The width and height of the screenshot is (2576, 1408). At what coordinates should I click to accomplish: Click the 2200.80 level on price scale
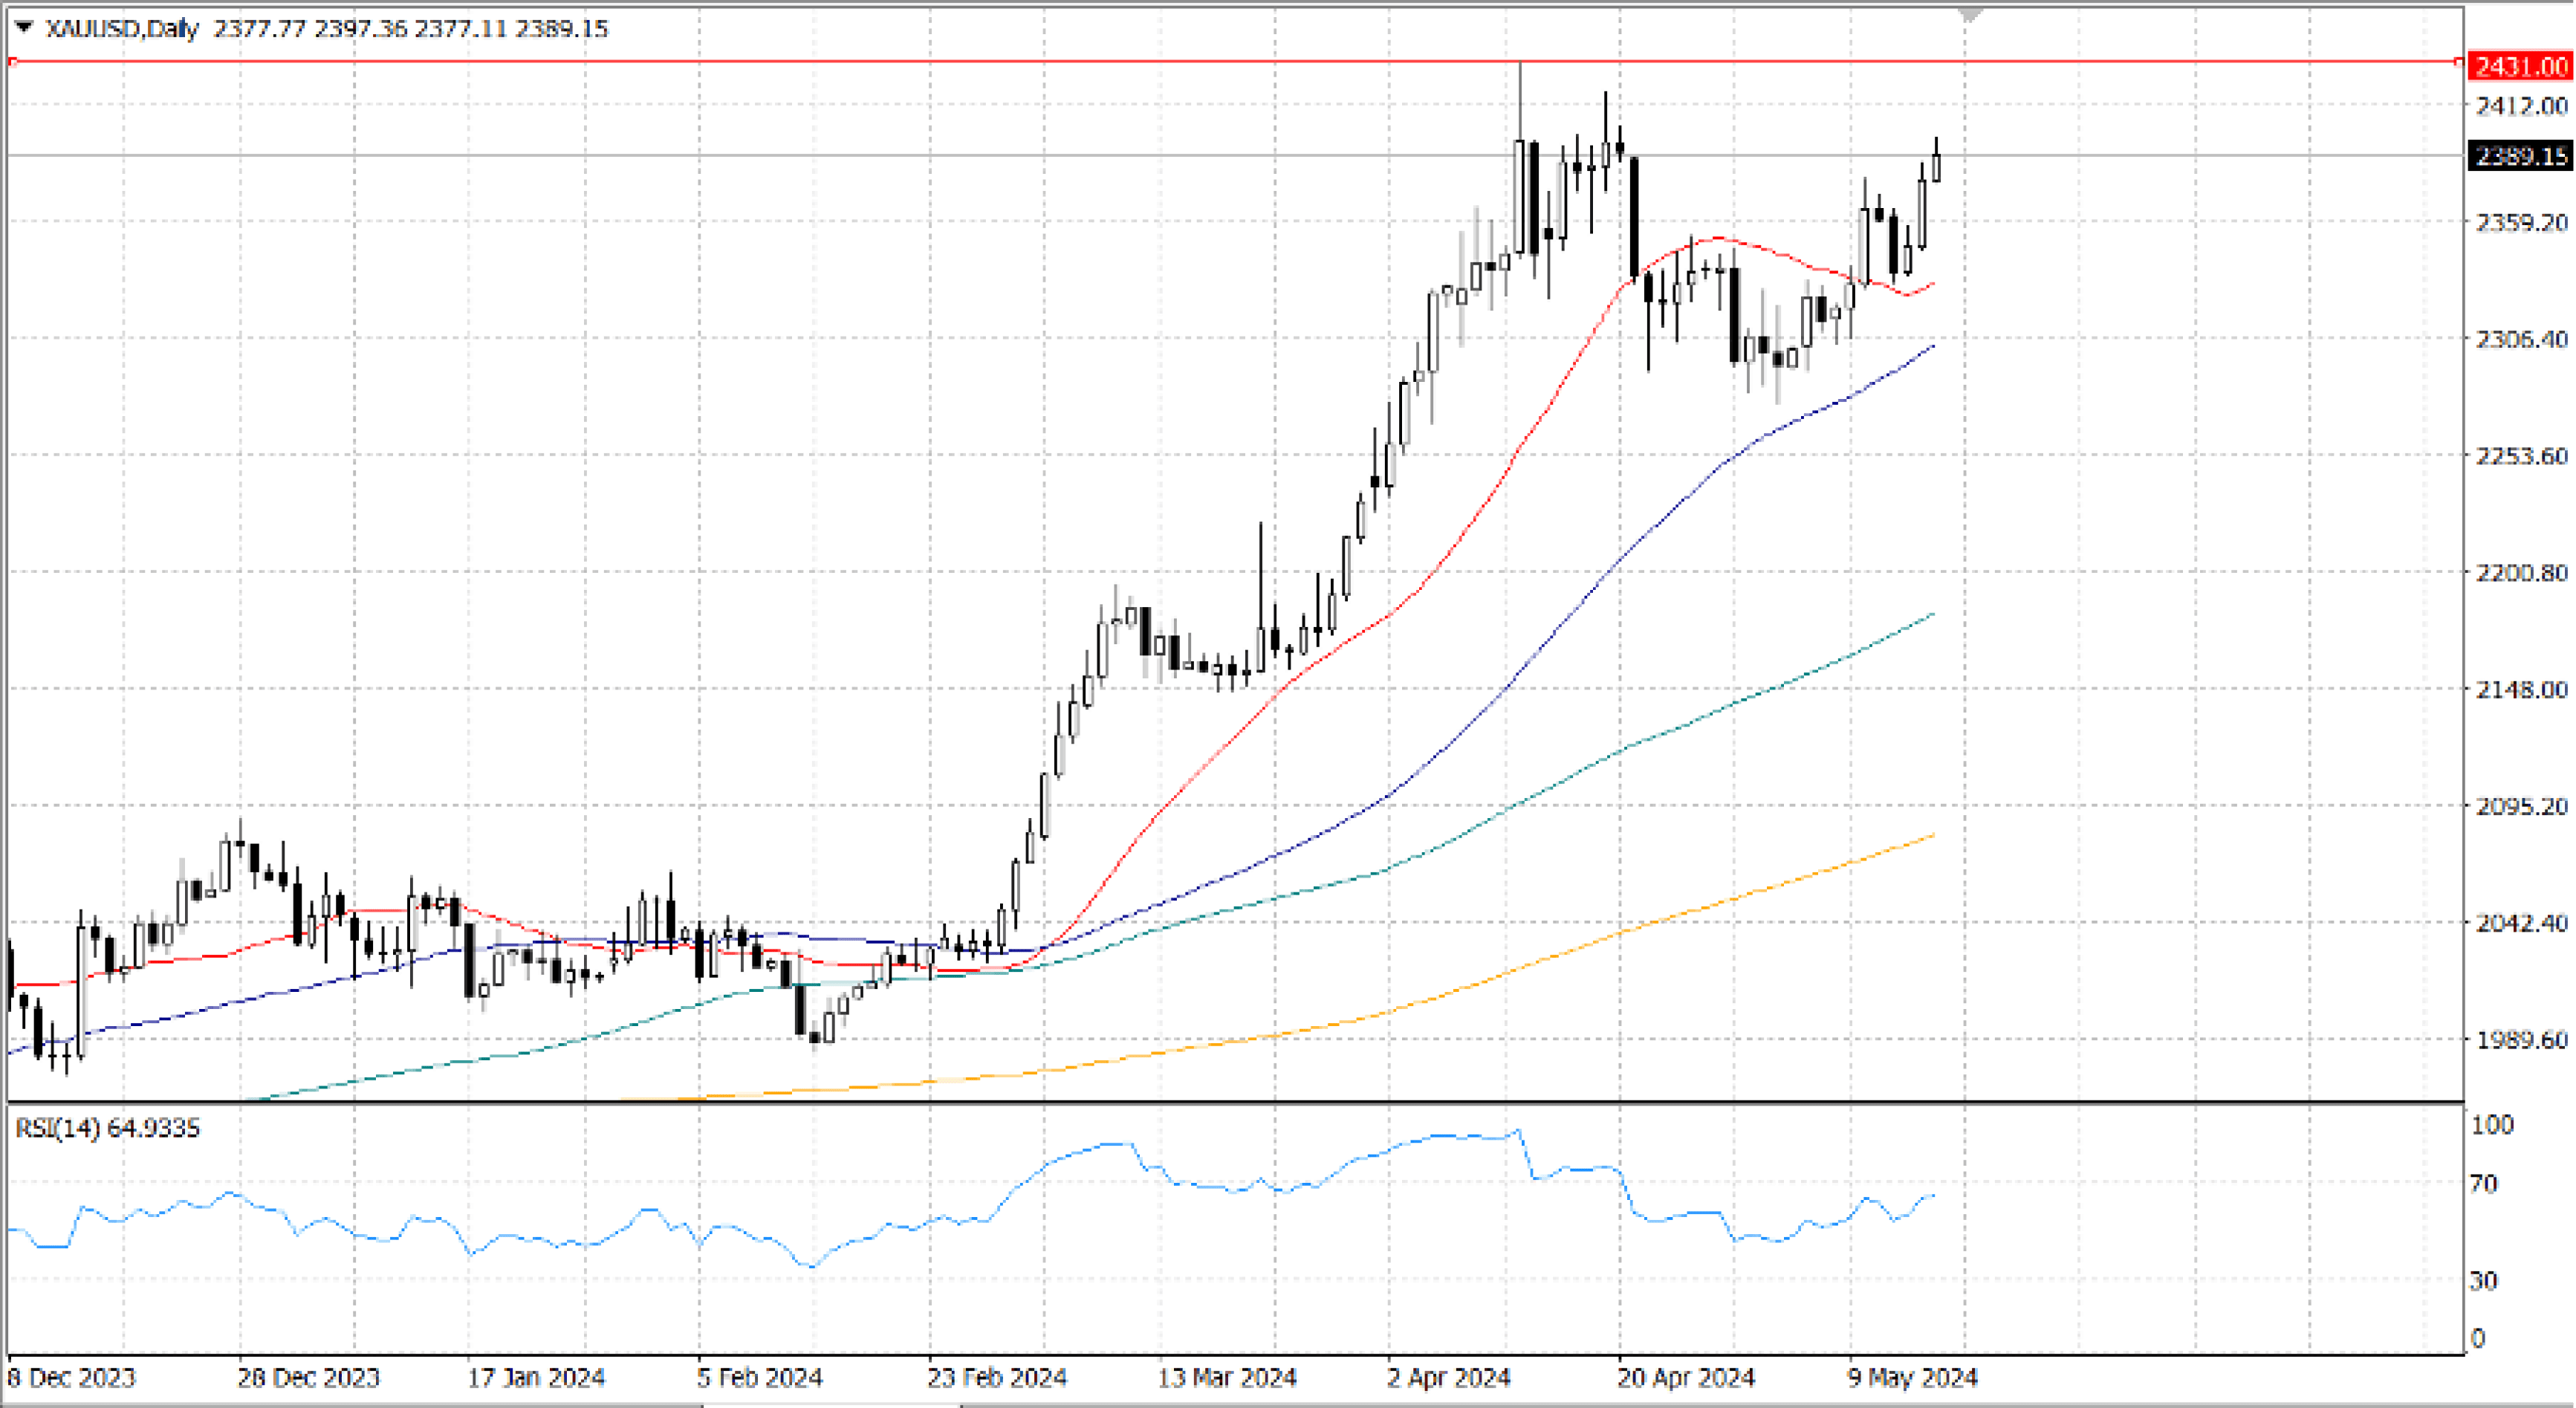tap(2520, 573)
